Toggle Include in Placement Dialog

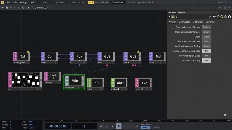point(206,51)
